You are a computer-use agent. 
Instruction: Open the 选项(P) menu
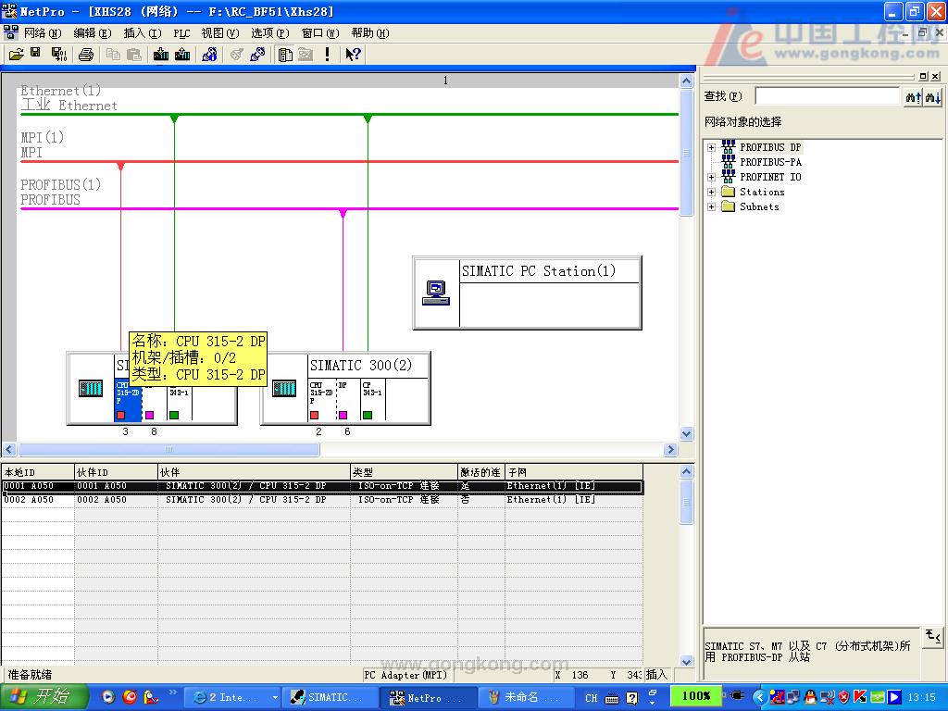click(x=270, y=33)
